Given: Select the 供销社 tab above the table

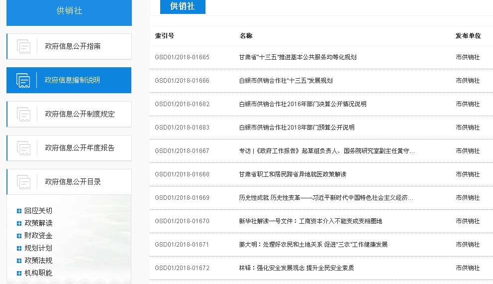Looking at the screenshot, I should tap(182, 6).
